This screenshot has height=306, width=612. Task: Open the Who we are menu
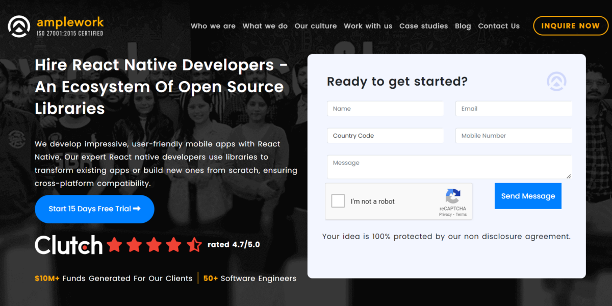tap(213, 25)
